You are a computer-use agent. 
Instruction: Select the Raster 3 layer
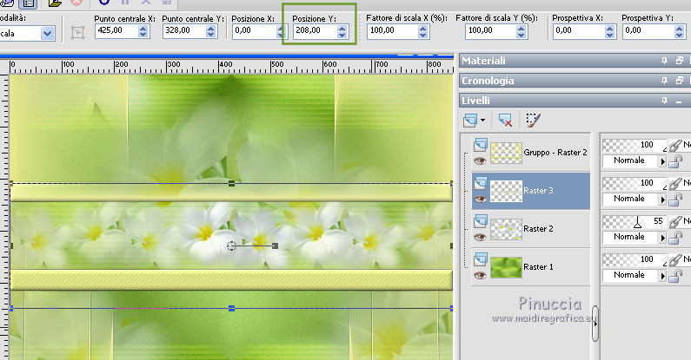click(530, 191)
